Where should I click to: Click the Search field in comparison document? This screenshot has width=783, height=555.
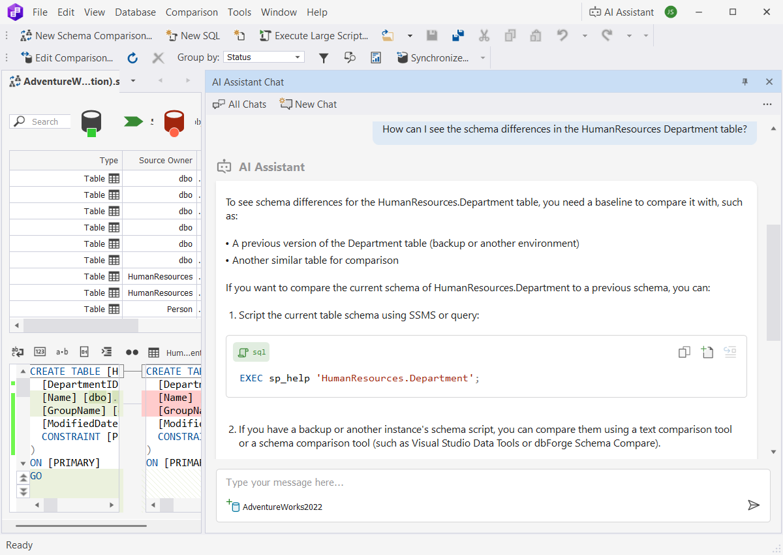pos(40,121)
